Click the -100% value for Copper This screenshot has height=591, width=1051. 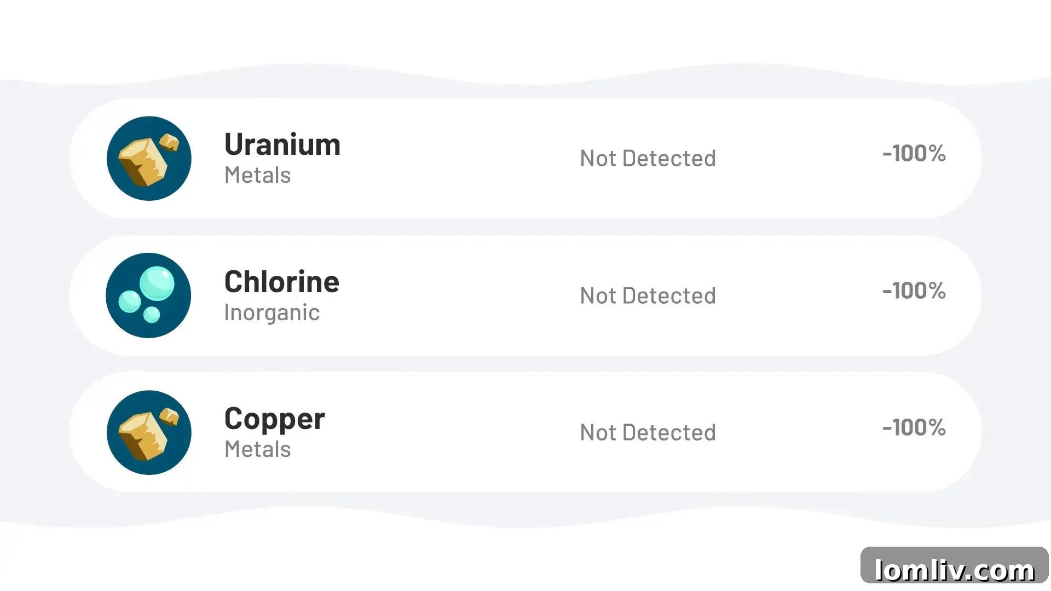(x=914, y=427)
